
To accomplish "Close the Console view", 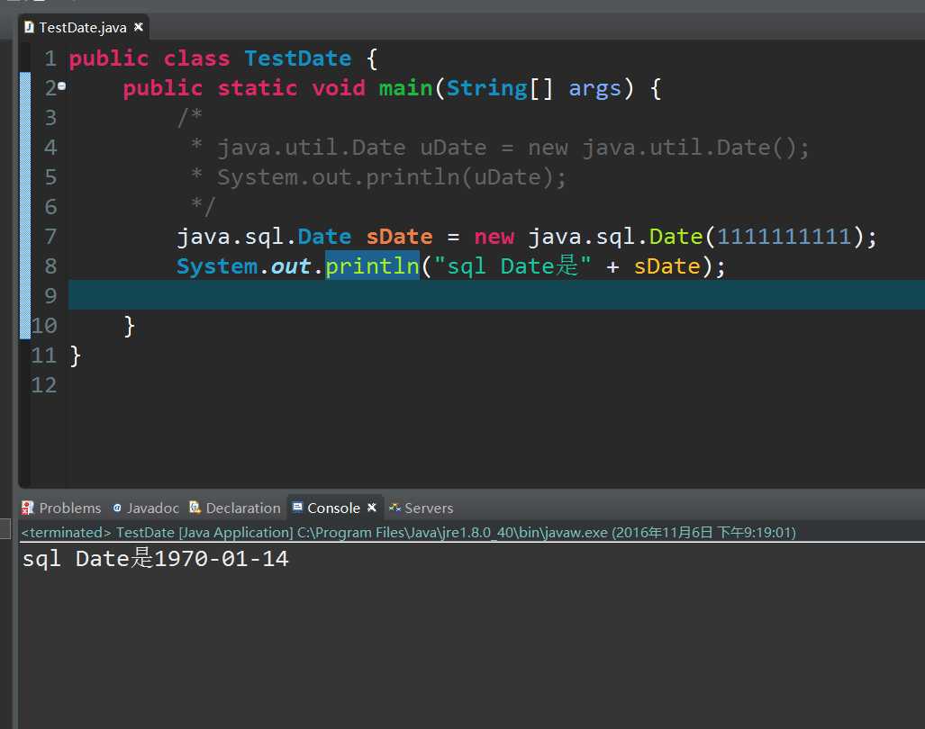I will [372, 508].
